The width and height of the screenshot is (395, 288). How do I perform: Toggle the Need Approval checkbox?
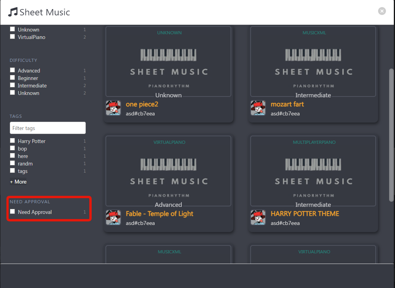pos(12,212)
